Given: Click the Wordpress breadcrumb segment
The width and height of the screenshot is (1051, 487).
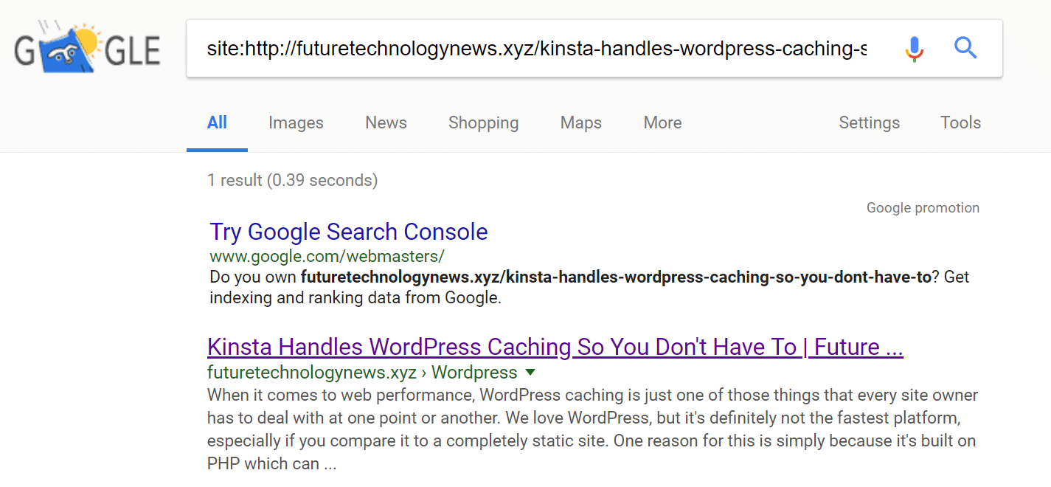Looking at the screenshot, I should (x=474, y=373).
